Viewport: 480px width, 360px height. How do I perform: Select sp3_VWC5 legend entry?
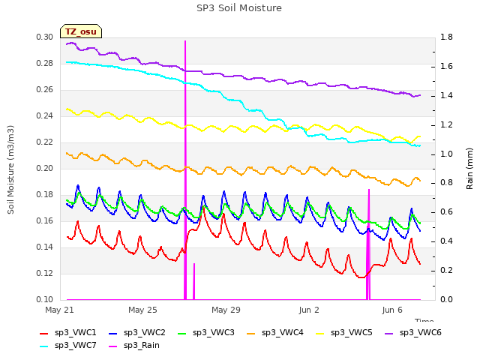pos(344,333)
